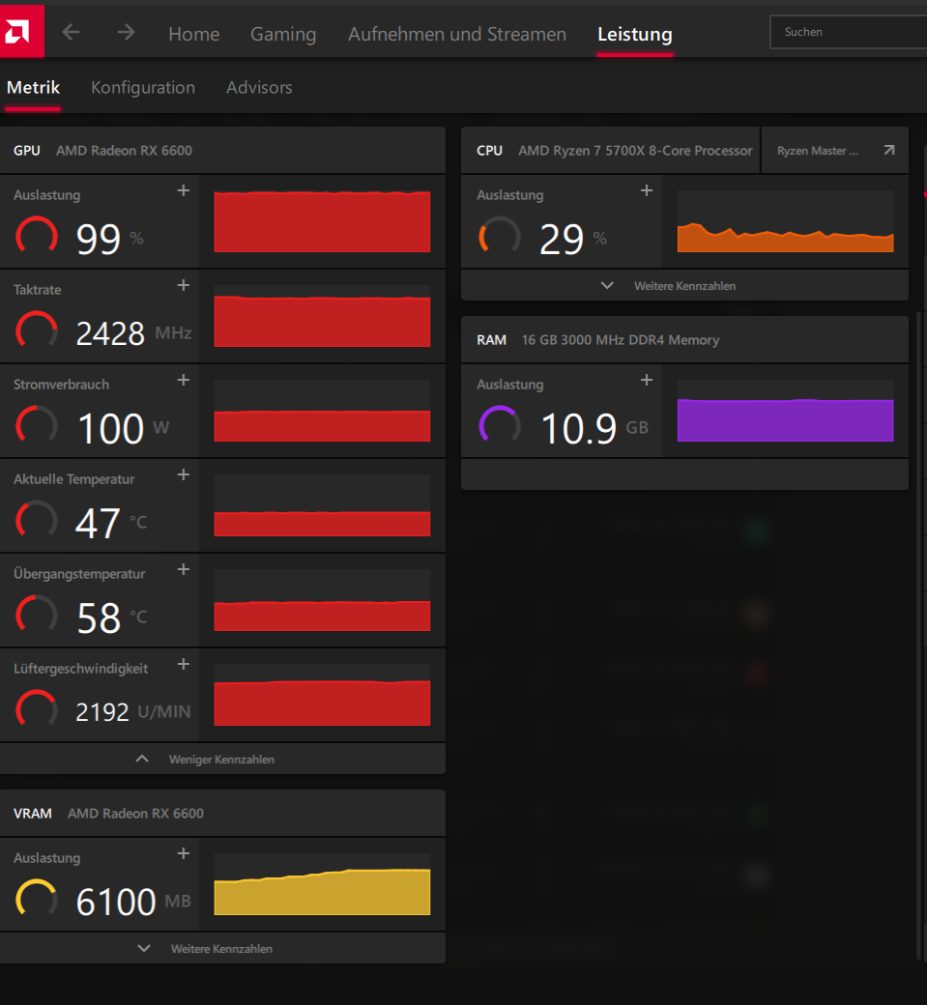Click the forward navigation arrow
The height and width of the screenshot is (1005, 927).
click(x=126, y=32)
